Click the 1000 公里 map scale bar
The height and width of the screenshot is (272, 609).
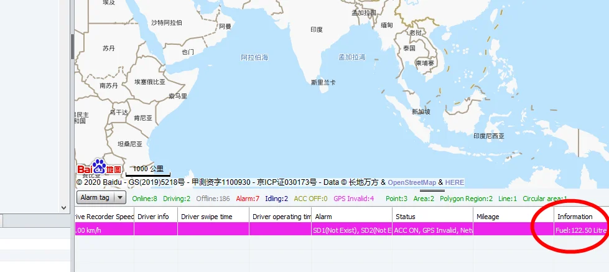point(148,170)
